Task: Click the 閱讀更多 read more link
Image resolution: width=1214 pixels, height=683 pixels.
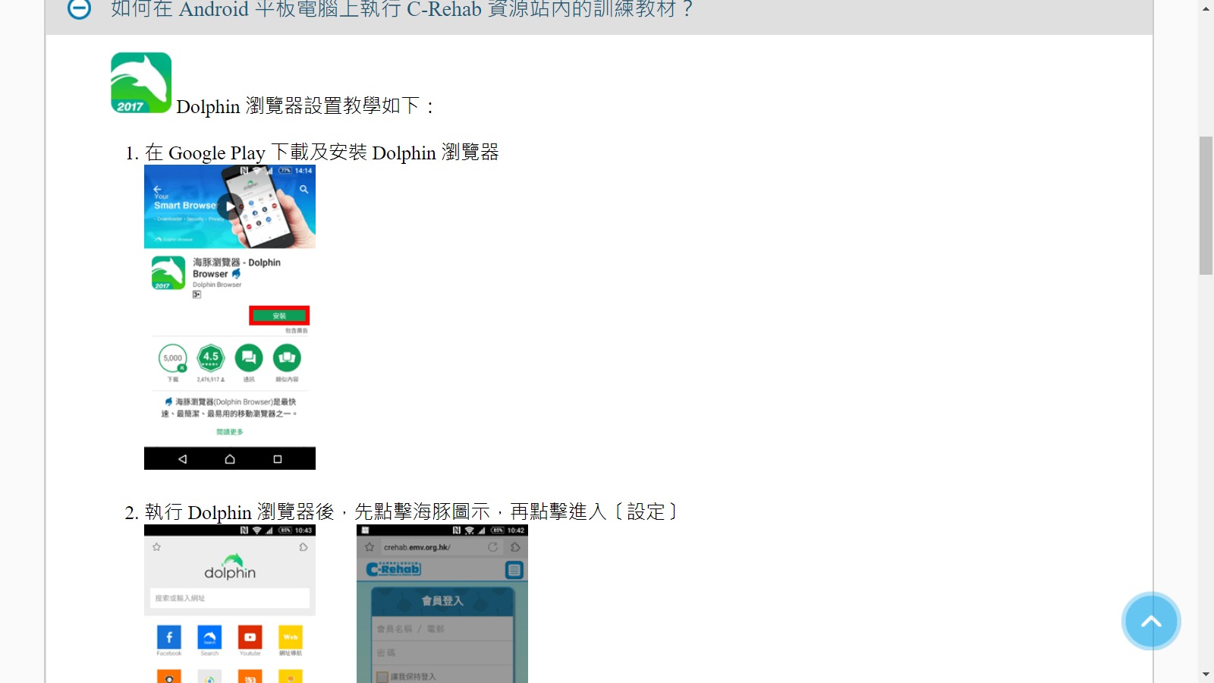Action: [230, 432]
